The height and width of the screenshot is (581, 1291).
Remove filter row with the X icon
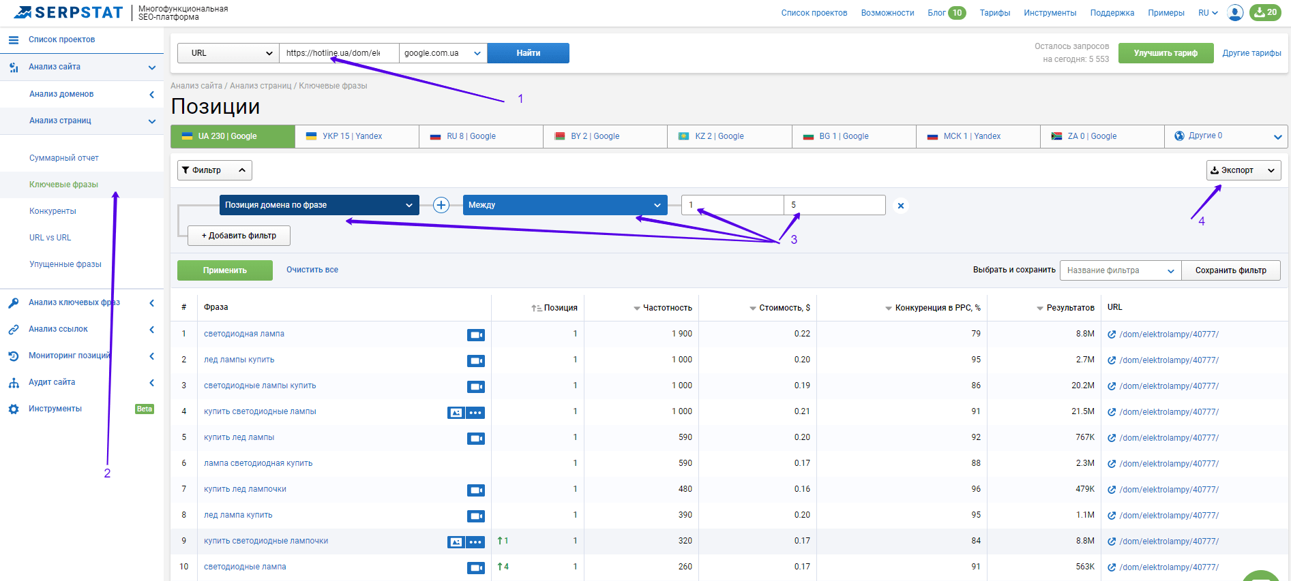click(901, 206)
